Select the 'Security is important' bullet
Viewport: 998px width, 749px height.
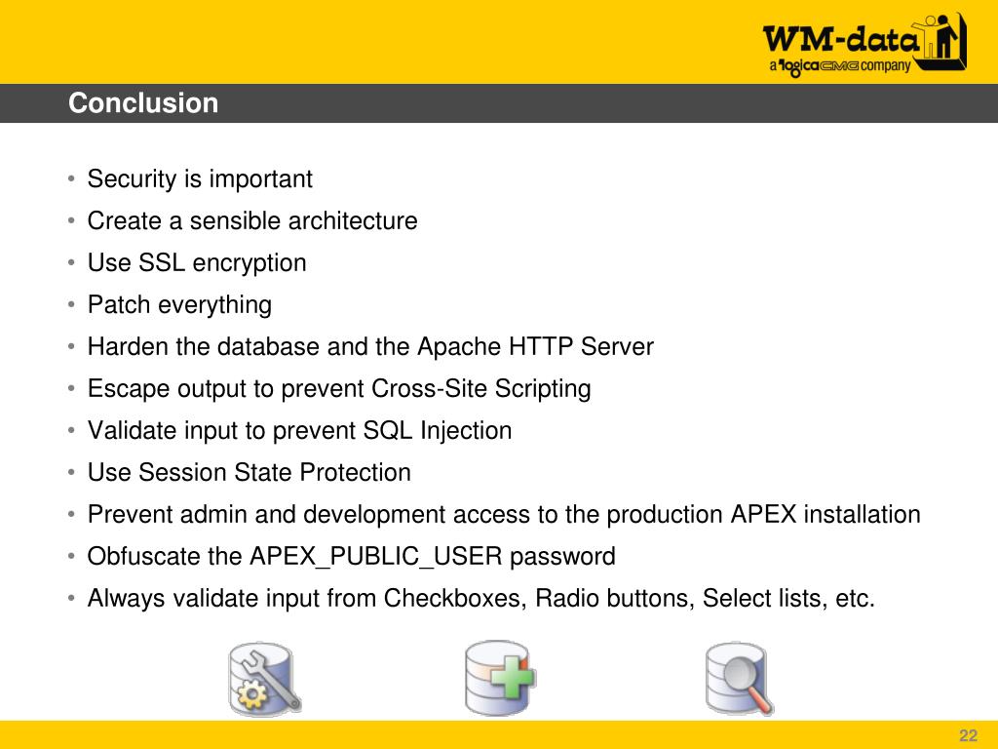199,179
